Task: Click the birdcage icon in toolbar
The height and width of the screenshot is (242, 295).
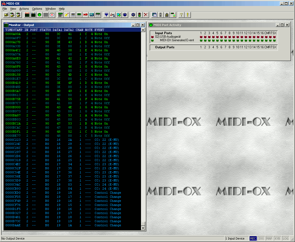Action: (x=167, y=15)
